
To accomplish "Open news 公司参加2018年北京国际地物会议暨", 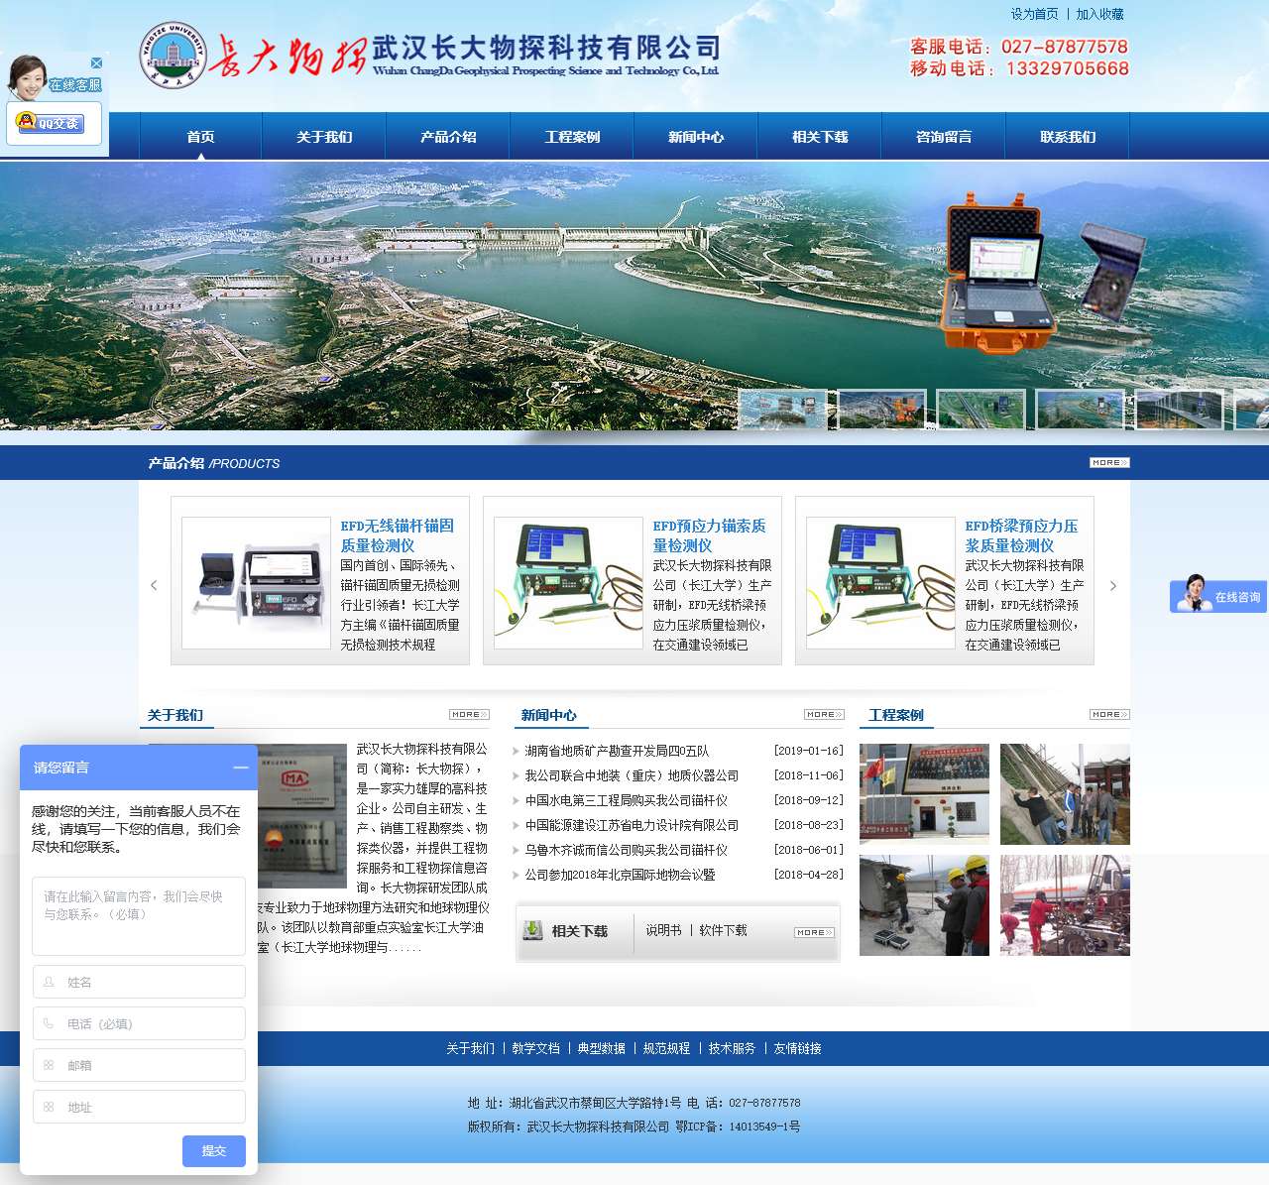I will tap(620, 876).
